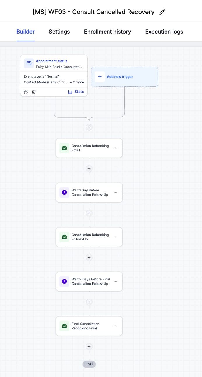
Task: Open the Enrollment history tab
Action: coord(107,32)
